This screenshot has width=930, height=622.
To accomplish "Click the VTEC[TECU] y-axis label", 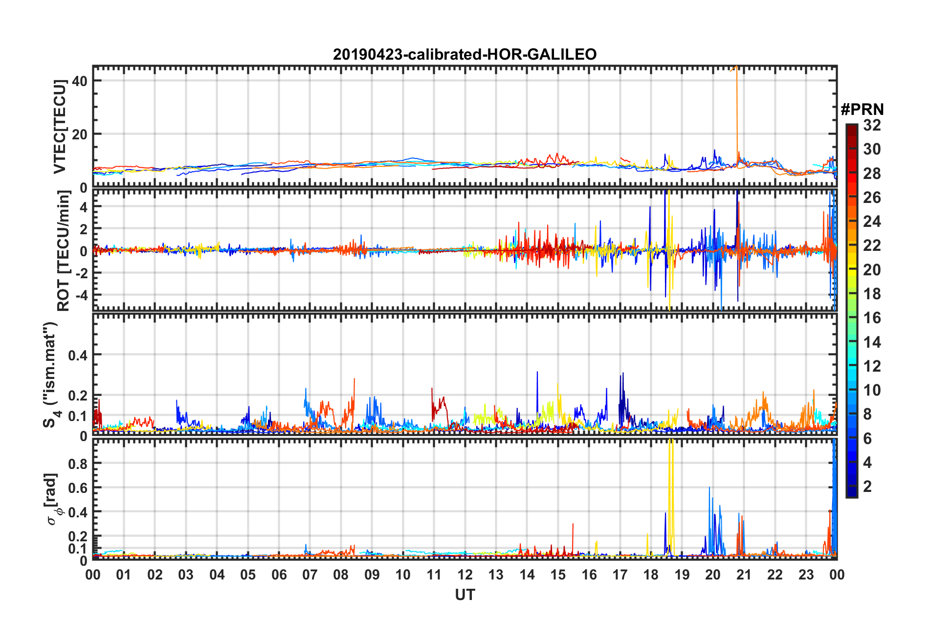I will (x=60, y=127).
